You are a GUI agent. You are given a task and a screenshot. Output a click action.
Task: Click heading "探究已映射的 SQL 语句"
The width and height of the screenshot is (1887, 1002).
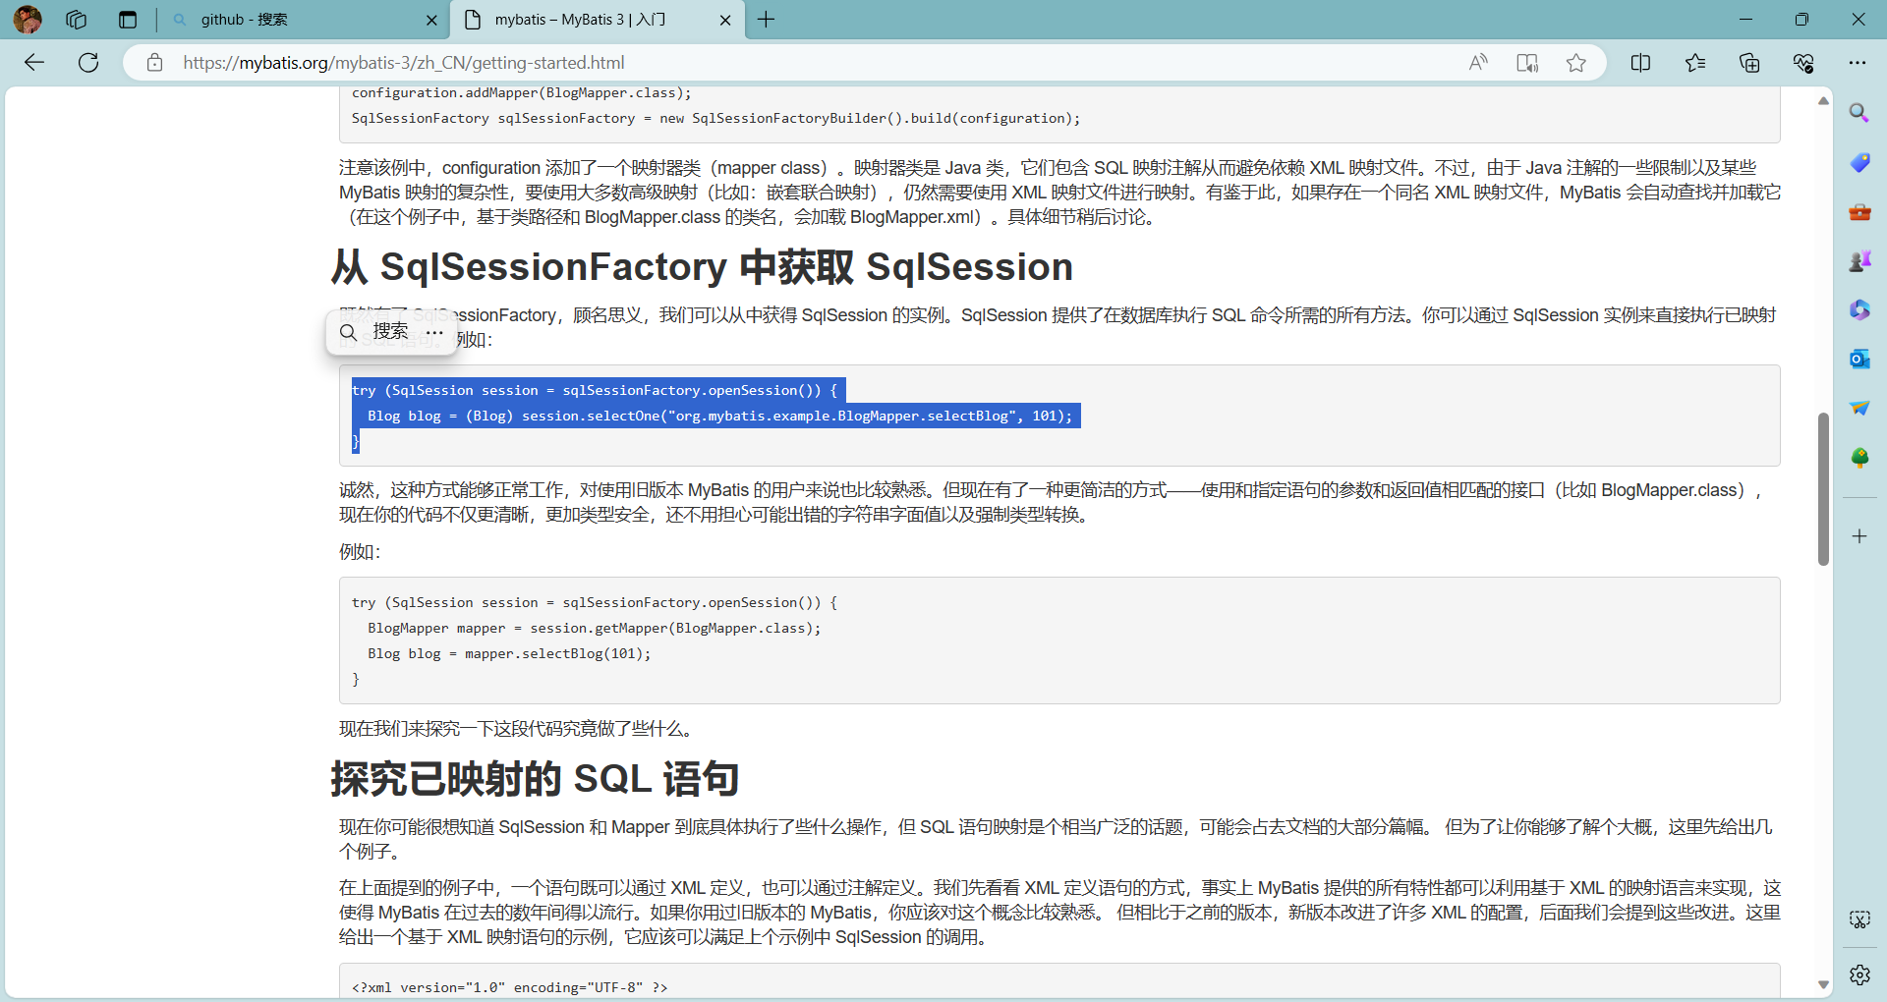click(535, 779)
